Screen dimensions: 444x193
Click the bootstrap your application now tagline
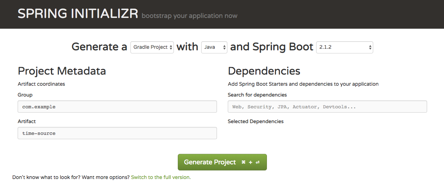click(x=190, y=16)
